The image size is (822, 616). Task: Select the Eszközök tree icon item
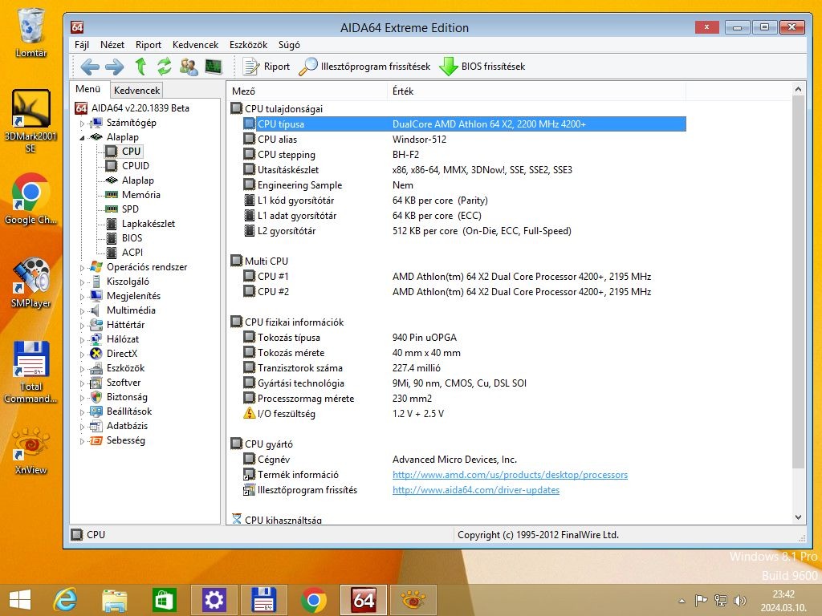click(96, 368)
